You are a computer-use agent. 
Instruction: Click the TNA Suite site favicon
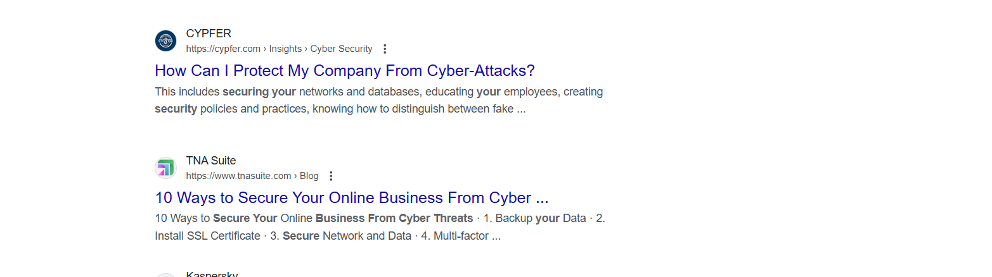[x=165, y=168]
